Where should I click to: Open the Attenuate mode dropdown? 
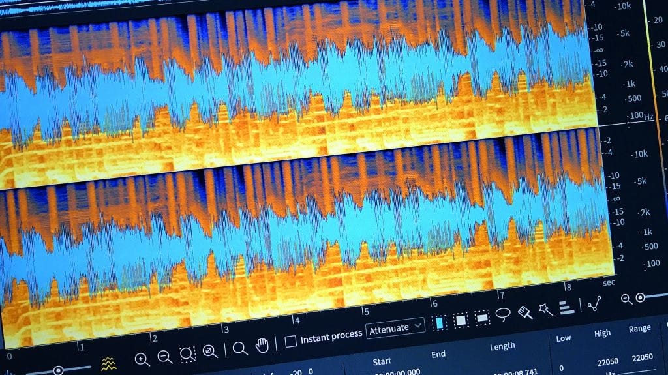pos(395,327)
